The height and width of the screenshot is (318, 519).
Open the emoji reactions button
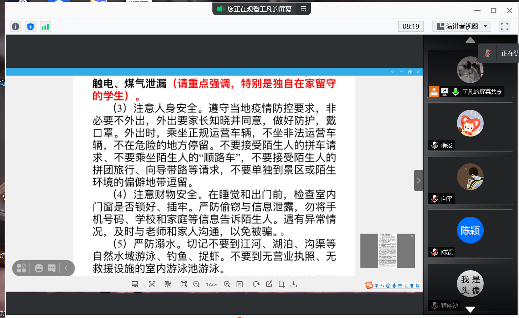pyautogui.click(x=39, y=268)
